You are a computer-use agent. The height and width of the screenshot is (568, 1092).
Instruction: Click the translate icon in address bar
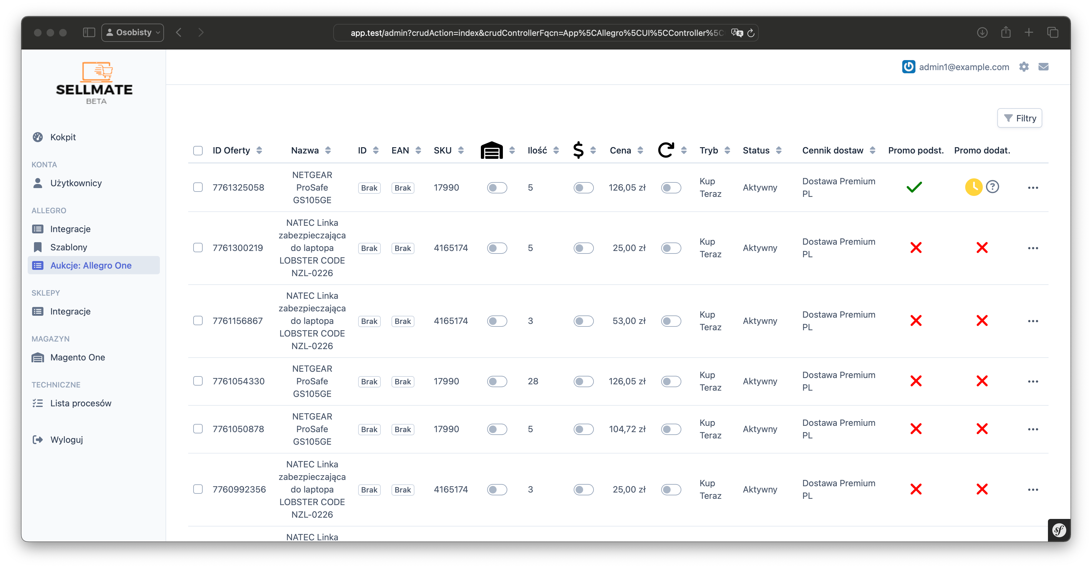pos(737,33)
